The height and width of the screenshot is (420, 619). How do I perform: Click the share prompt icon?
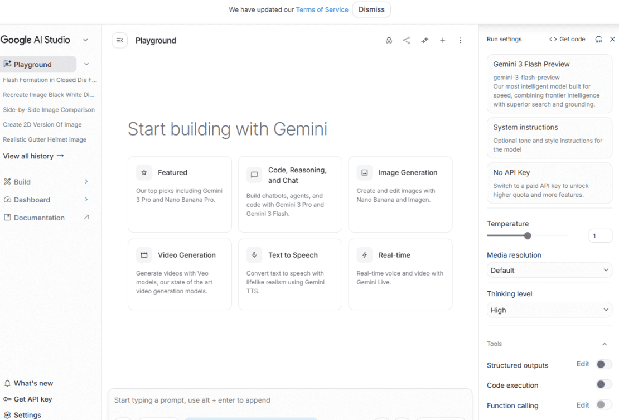coord(407,40)
